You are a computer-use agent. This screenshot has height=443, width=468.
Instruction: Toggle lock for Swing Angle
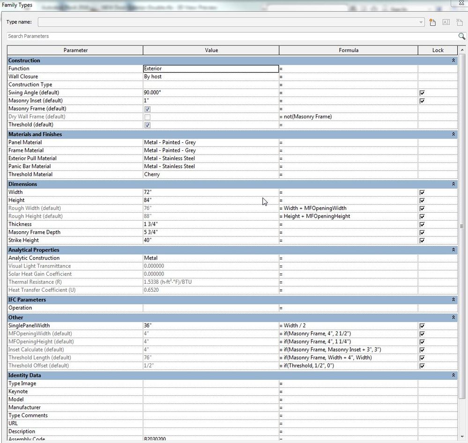[x=422, y=93]
